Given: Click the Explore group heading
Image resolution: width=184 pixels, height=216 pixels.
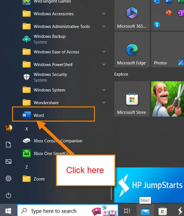Looking at the screenshot, I should (x=121, y=74).
